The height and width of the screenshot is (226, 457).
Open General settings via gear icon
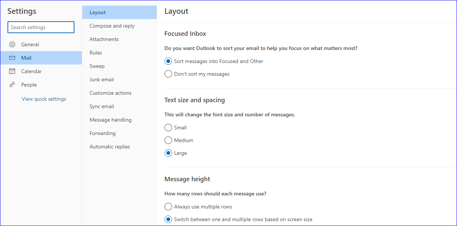tap(12, 44)
